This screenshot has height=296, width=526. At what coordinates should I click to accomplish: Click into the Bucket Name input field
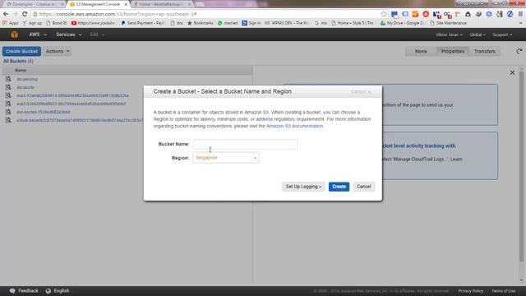(x=245, y=145)
